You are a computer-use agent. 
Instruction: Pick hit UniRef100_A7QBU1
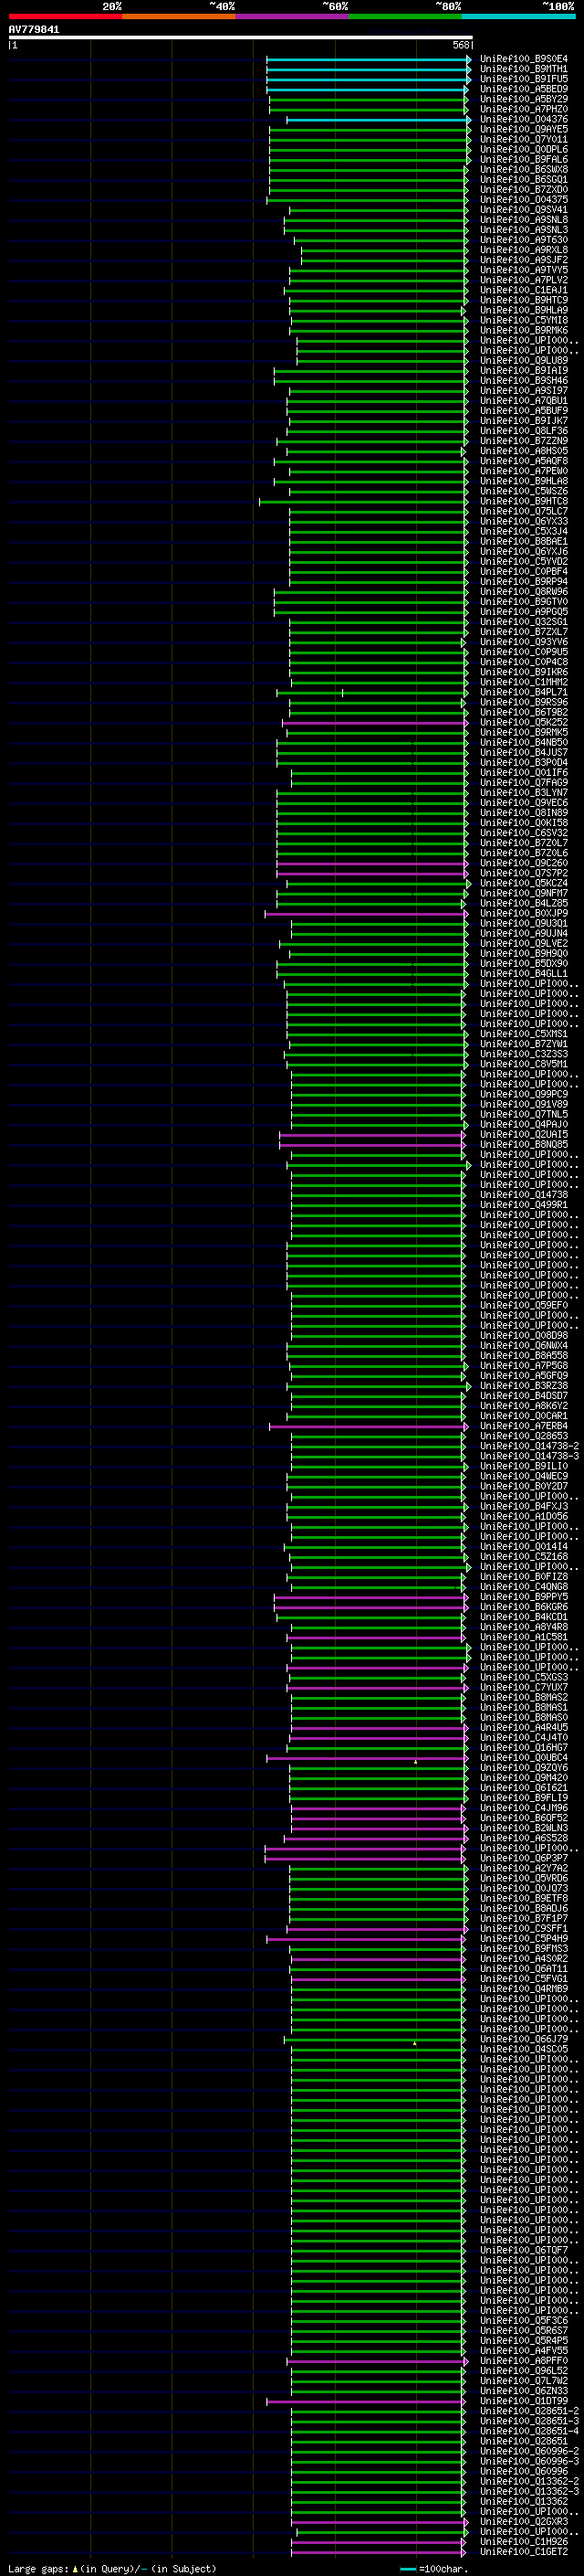click(x=524, y=401)
